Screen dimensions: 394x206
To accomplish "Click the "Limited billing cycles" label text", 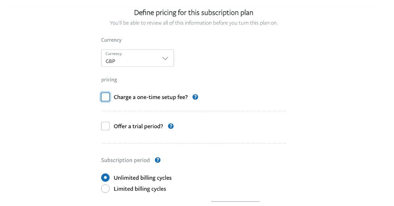I will (x=140, y=189).
